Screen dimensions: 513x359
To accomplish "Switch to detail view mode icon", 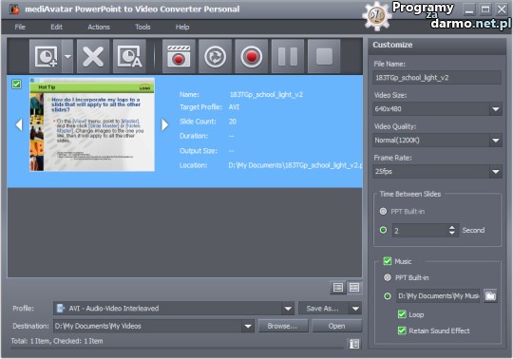I will (354, 288).
